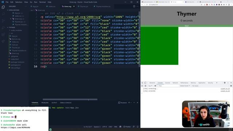The width and height of the screenshot is (233, 131).
Task: Open the editor more actions ellipsis
Action: click(138, 7)
